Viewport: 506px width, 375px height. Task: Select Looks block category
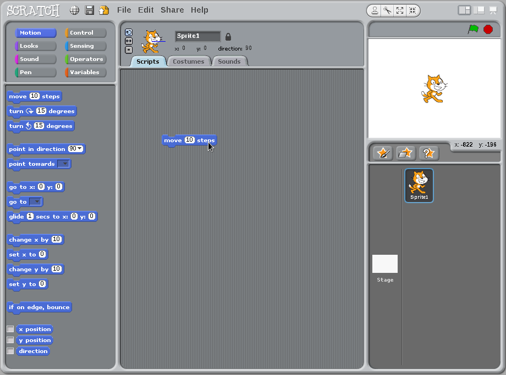click(x=36, y=46)
